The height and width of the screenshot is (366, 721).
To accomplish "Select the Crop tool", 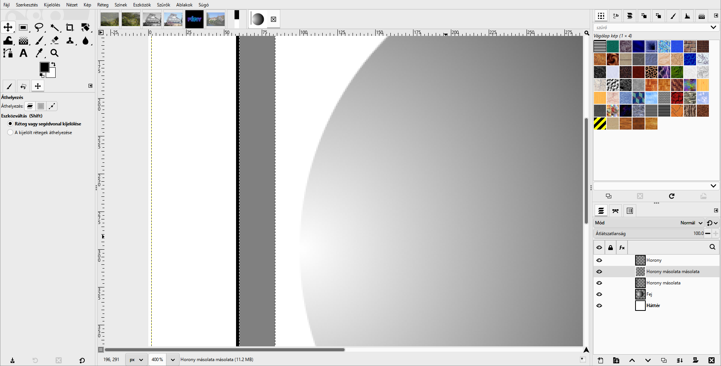I will (70, 28).
